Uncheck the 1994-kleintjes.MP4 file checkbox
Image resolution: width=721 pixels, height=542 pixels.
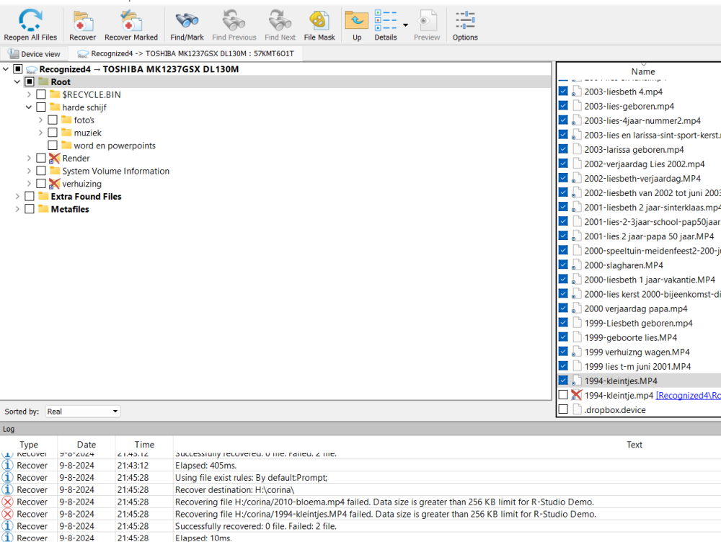(563, 381)
